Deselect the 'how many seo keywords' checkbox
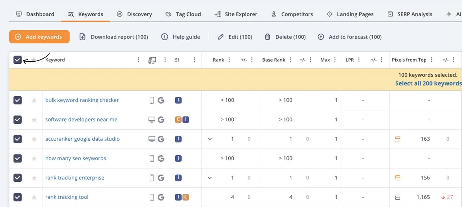The image size is (462, 207). tap(17, 159)
